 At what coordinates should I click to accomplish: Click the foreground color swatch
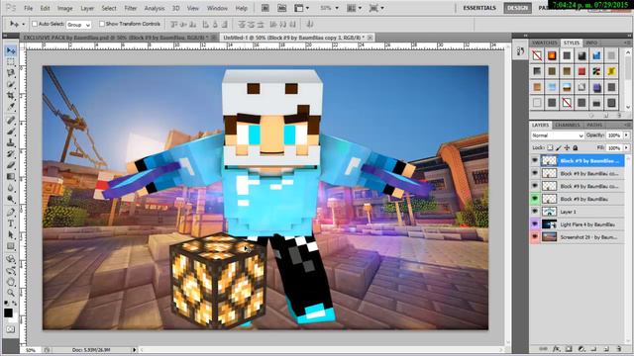8,312
